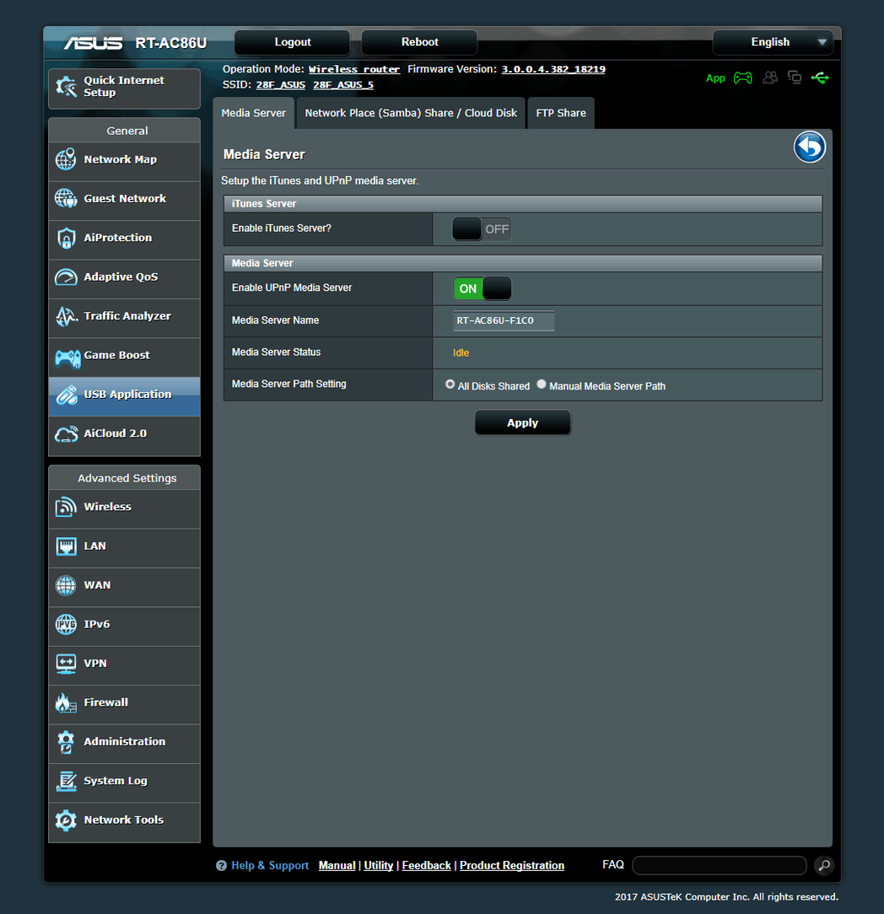Image resolution: width=884 pixels, height=914 pixels.
Task: Open Administration gear icon
Action: pyautogui.click(x=66, y=742)
